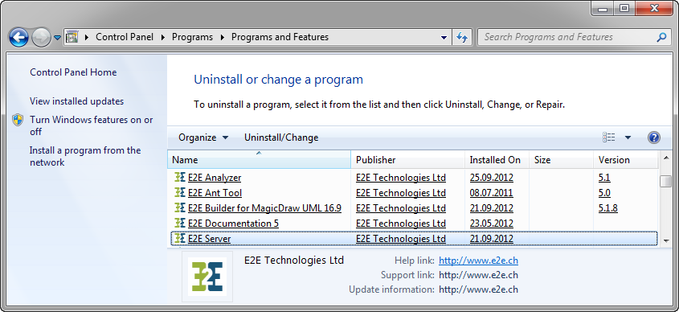Open the Organize menu
Screen dimensions: 679x312
(203, 138)
